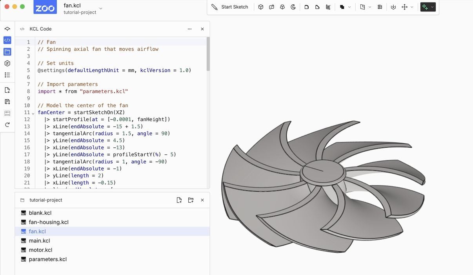Click the create new file icon
The image size is (473, 275).
pos(179,200)
